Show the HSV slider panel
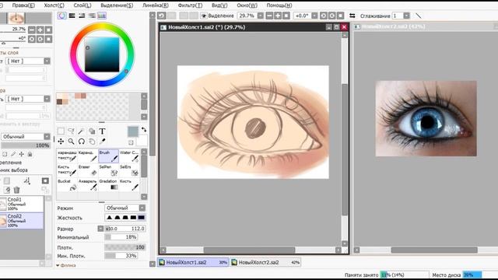Image resolution: width=498 pixels, height=280 pixels. [x=82, y=16]
